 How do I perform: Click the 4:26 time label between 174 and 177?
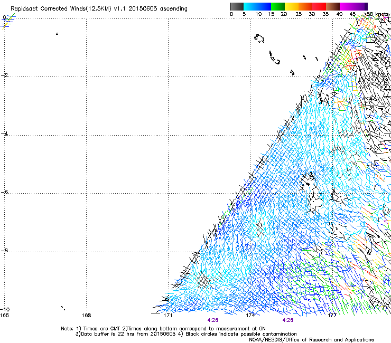(x=288, y=320)
